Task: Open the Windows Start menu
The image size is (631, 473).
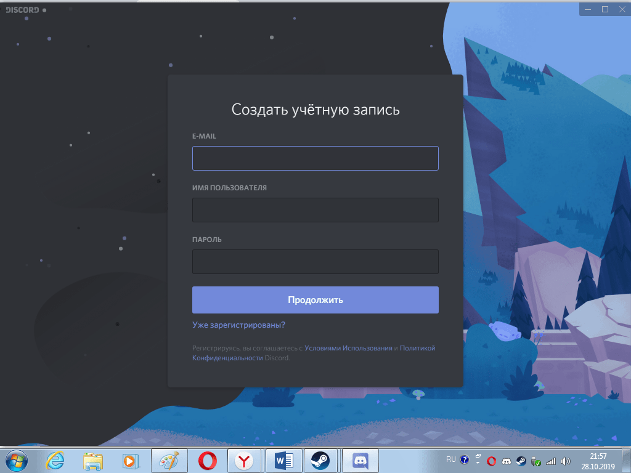Action: (15, 460)
